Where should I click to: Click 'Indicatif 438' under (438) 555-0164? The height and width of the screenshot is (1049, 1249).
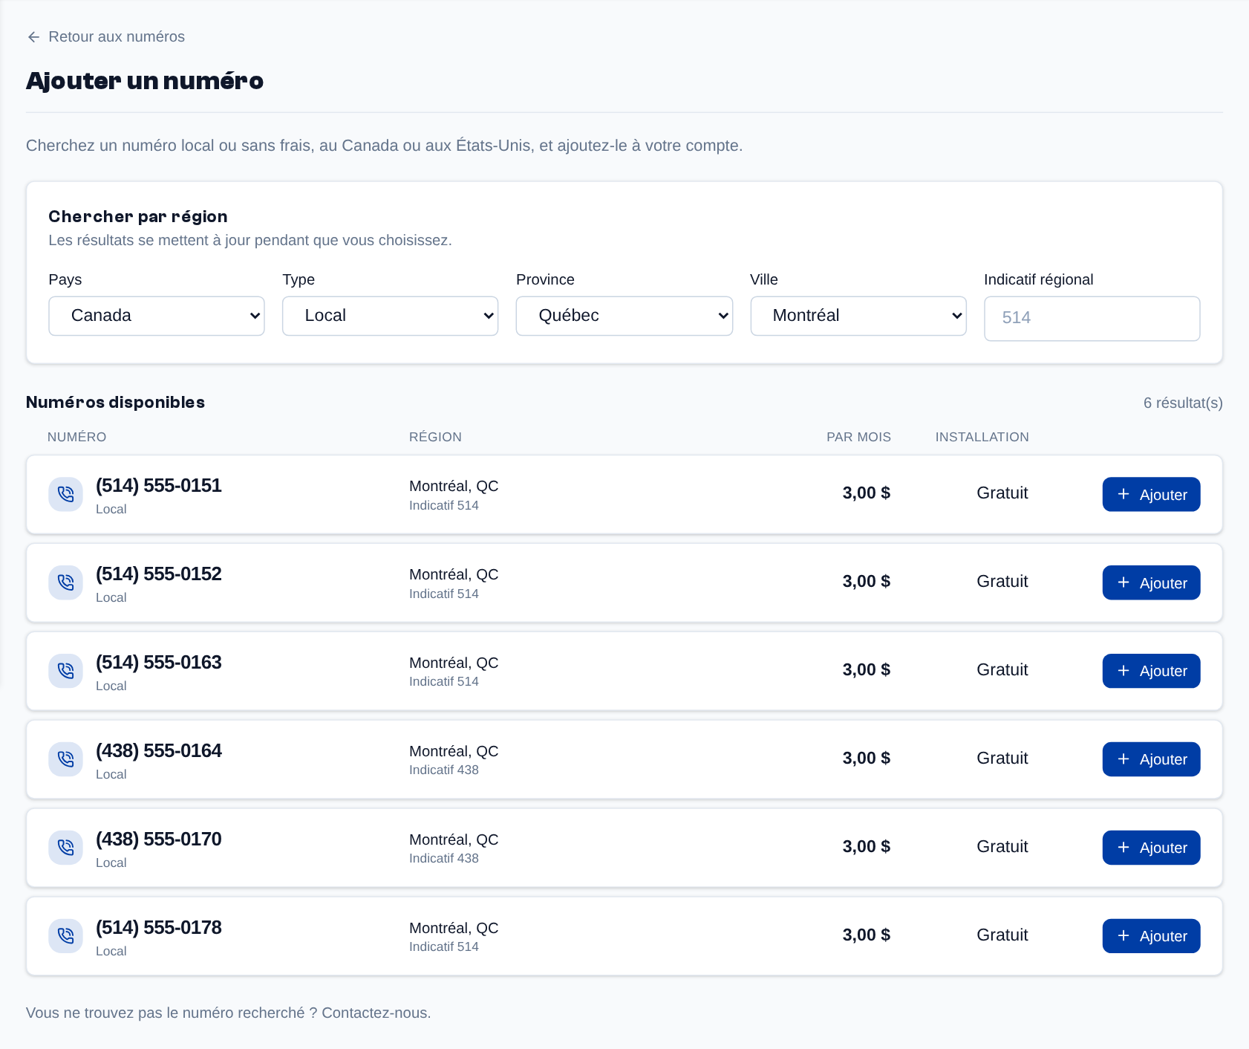coord(444,770)
